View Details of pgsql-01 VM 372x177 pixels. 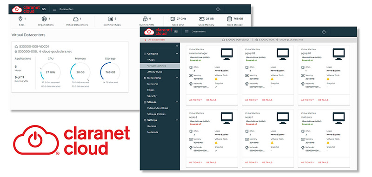coord(323,100)
